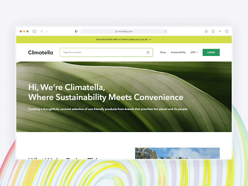248x186 pixels.
Task: Click the Climatella logo
Action: coord(41,52)
